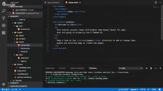
Task: Select home.html in the pages/home folder
Action: 25,45
